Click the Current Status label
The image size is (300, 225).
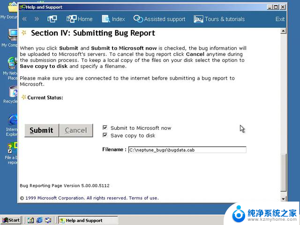tap(45, 97)
